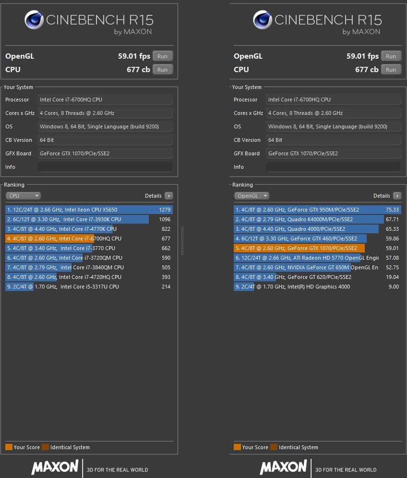Click the dotted splitter handle between the two panels
407x478 pixels.
(x=182, y=240)
